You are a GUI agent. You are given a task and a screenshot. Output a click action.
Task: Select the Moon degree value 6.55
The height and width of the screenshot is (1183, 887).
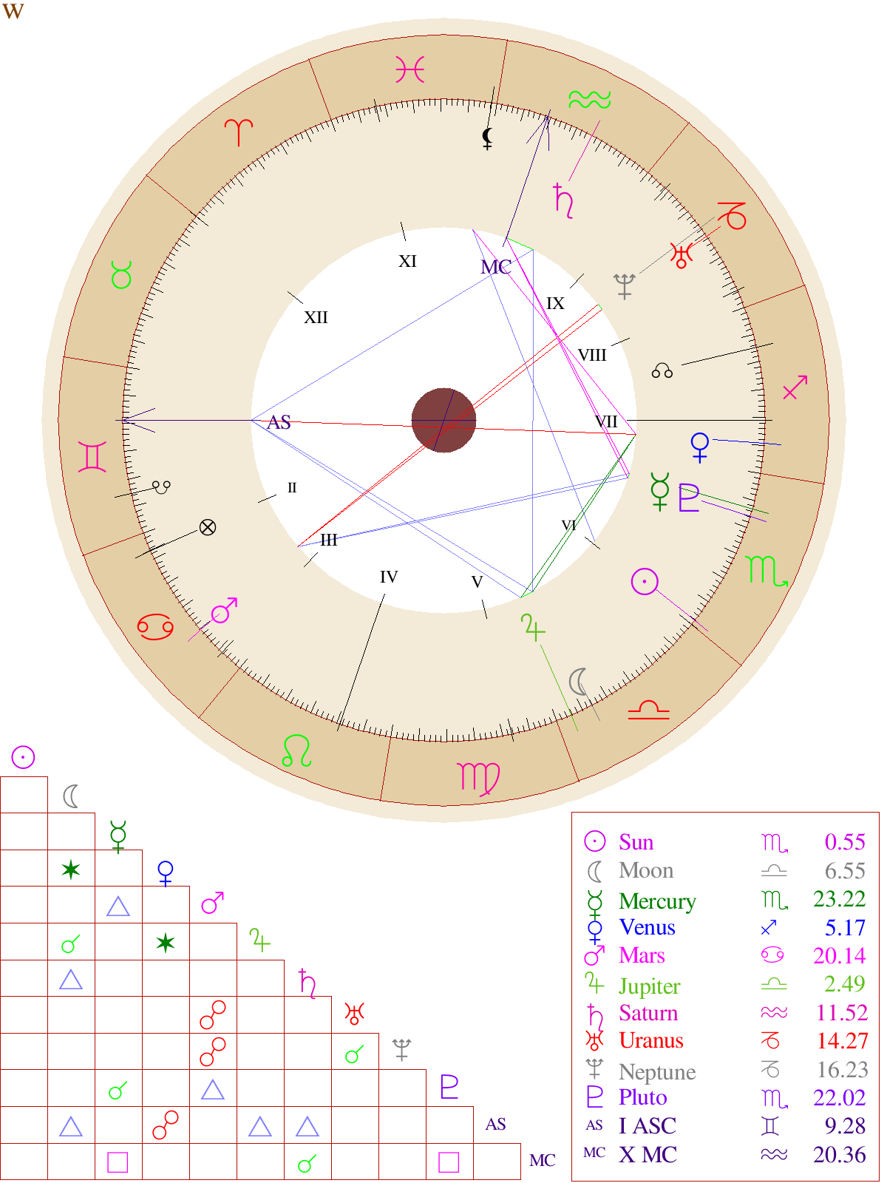point(845,871)
